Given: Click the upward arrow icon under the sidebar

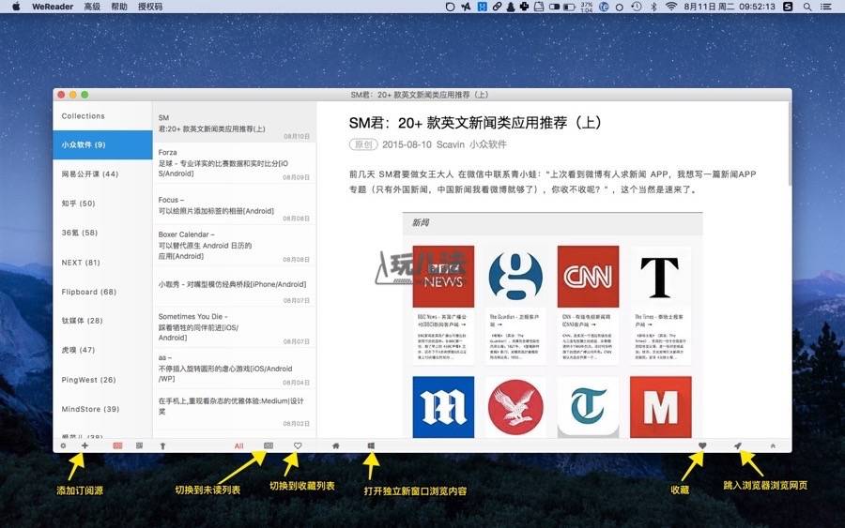Looking at the screenshot, I should click(162, 445).
